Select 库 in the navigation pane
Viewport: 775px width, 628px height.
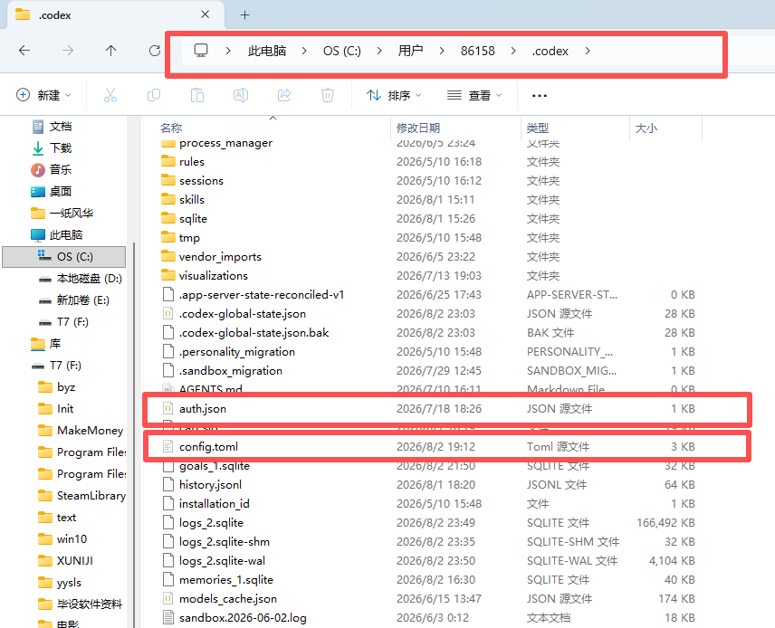coord(46,343)
